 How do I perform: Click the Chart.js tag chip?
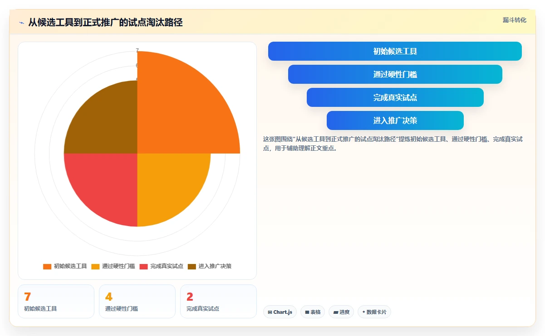pyautogui.click(x=280, y=312)
